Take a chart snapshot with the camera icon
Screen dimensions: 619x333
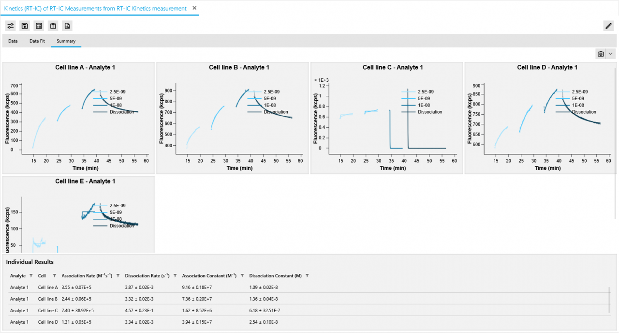click(x=601, y=54)
